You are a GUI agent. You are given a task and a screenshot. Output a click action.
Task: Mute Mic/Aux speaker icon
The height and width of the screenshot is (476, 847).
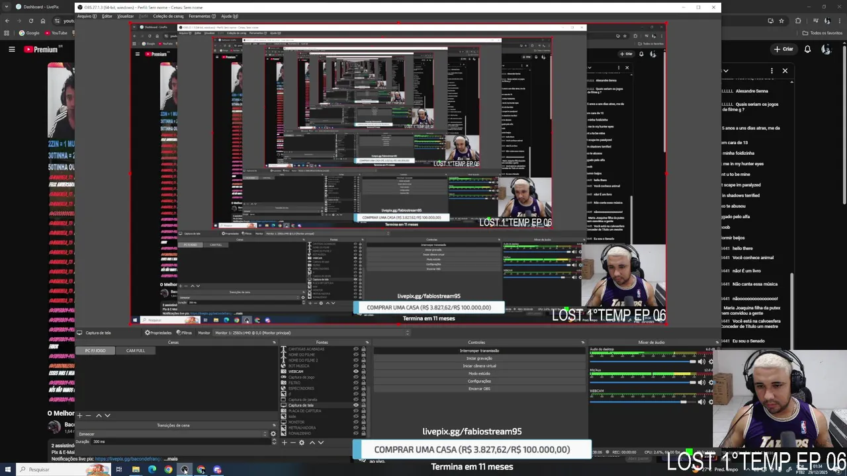701,382
